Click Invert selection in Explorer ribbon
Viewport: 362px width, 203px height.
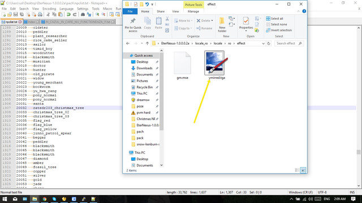pyautogui.click(x=279, y=30)
